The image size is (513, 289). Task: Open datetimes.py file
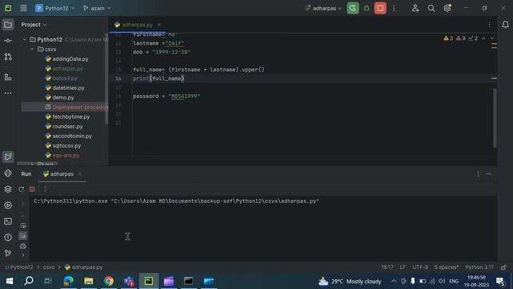[x=65, y=88]
